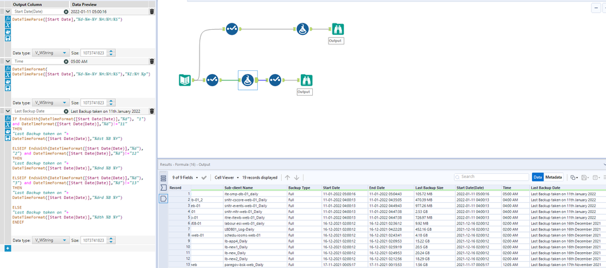Viewport: 606px width, 268px height.
Task: Collapse the Start Date(Date) expression block
Action: (8, 11)
